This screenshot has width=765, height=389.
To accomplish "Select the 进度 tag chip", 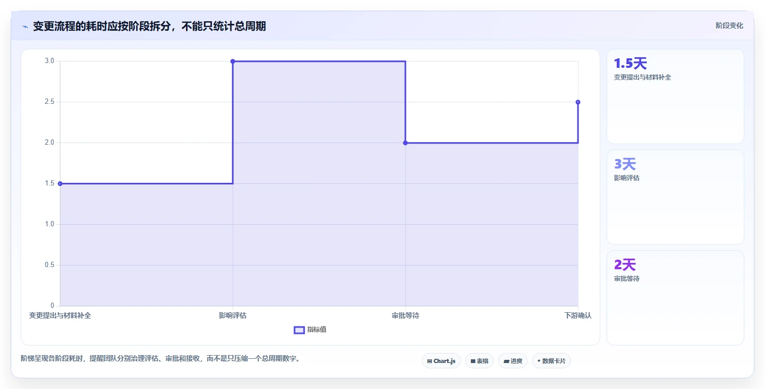I will click(x=513, y=361).
